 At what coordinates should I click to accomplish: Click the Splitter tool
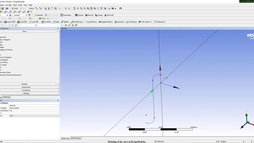(65, 22)
